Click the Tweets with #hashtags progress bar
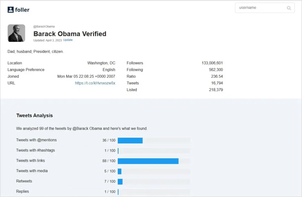The image size is (302, 197). [154, 151]
